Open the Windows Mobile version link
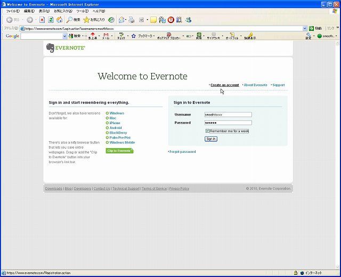This screenshot has width=341, height=277. pyautogui.click(x=122, y=142)
